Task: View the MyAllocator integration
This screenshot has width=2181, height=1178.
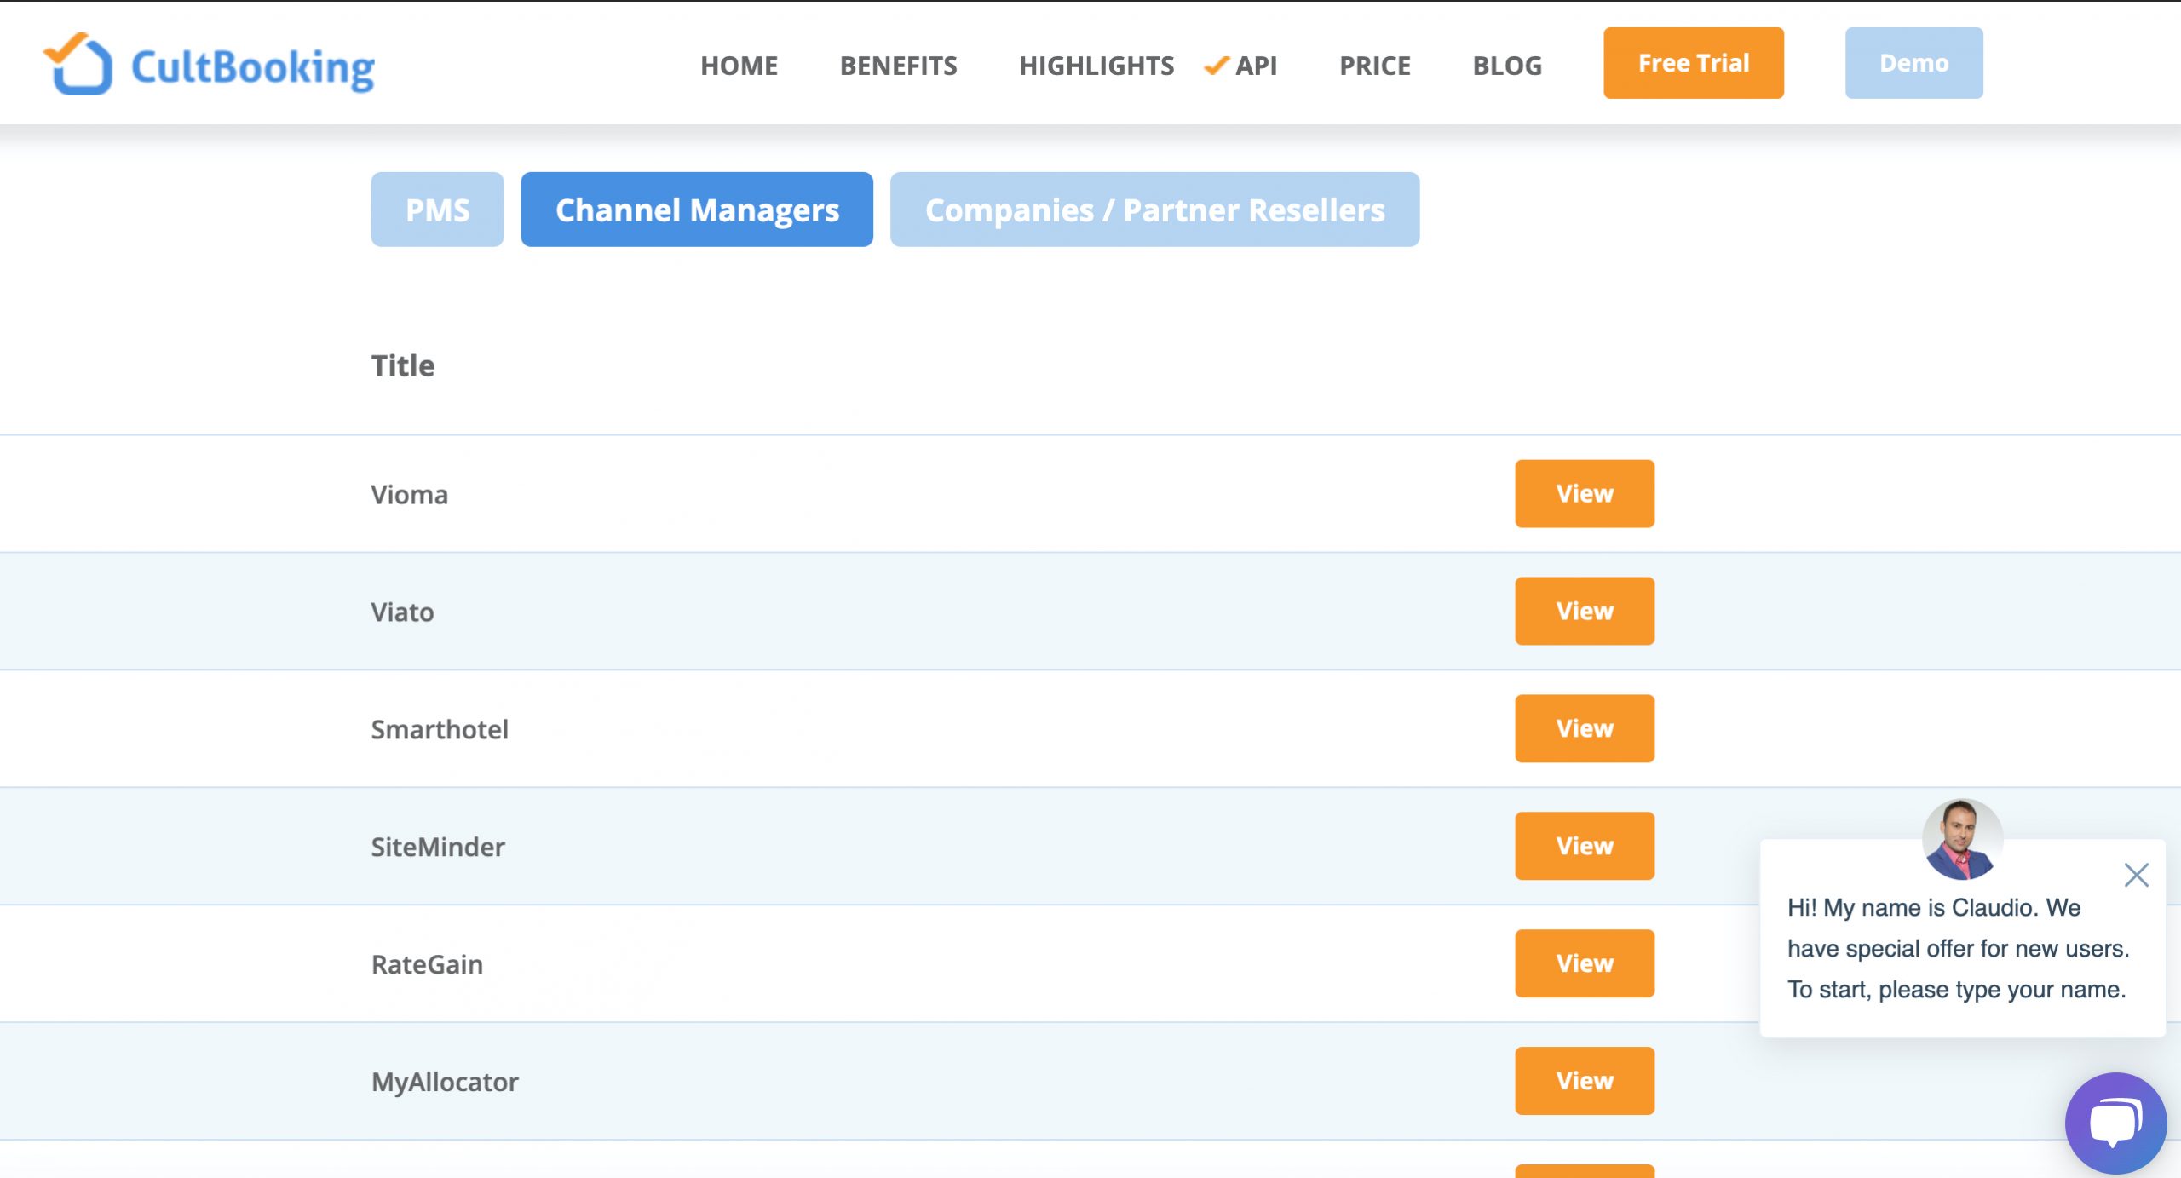Action: coord(1584,1081)
